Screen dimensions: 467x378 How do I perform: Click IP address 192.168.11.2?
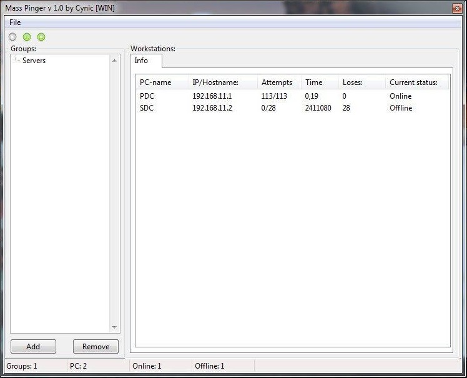click(212, 108)
